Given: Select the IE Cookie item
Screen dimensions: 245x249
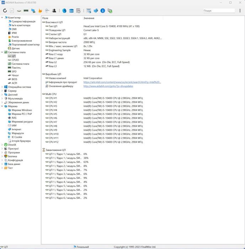Looking at the screenshot, I should [x=17, y=137].
